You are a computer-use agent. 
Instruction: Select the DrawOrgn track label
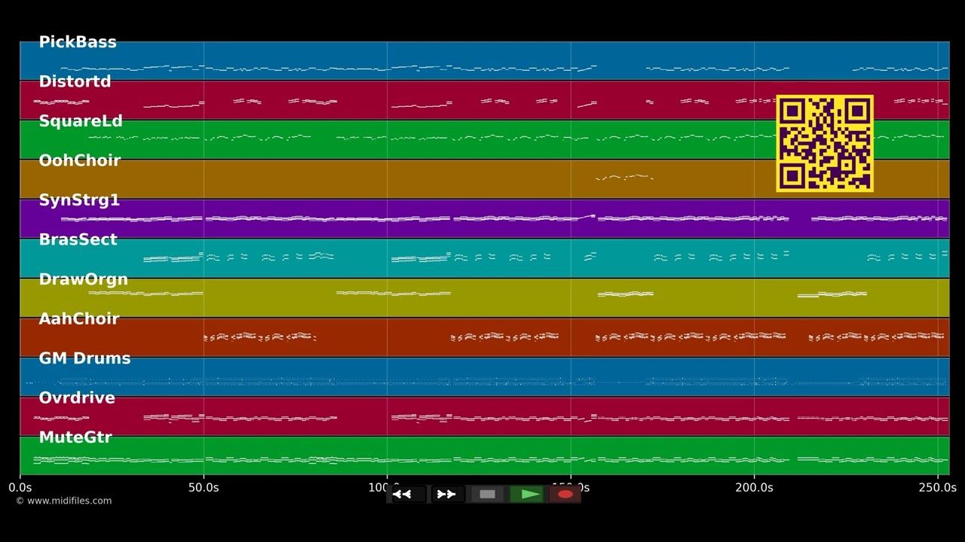pyautogui.click(x=83, y=279)
